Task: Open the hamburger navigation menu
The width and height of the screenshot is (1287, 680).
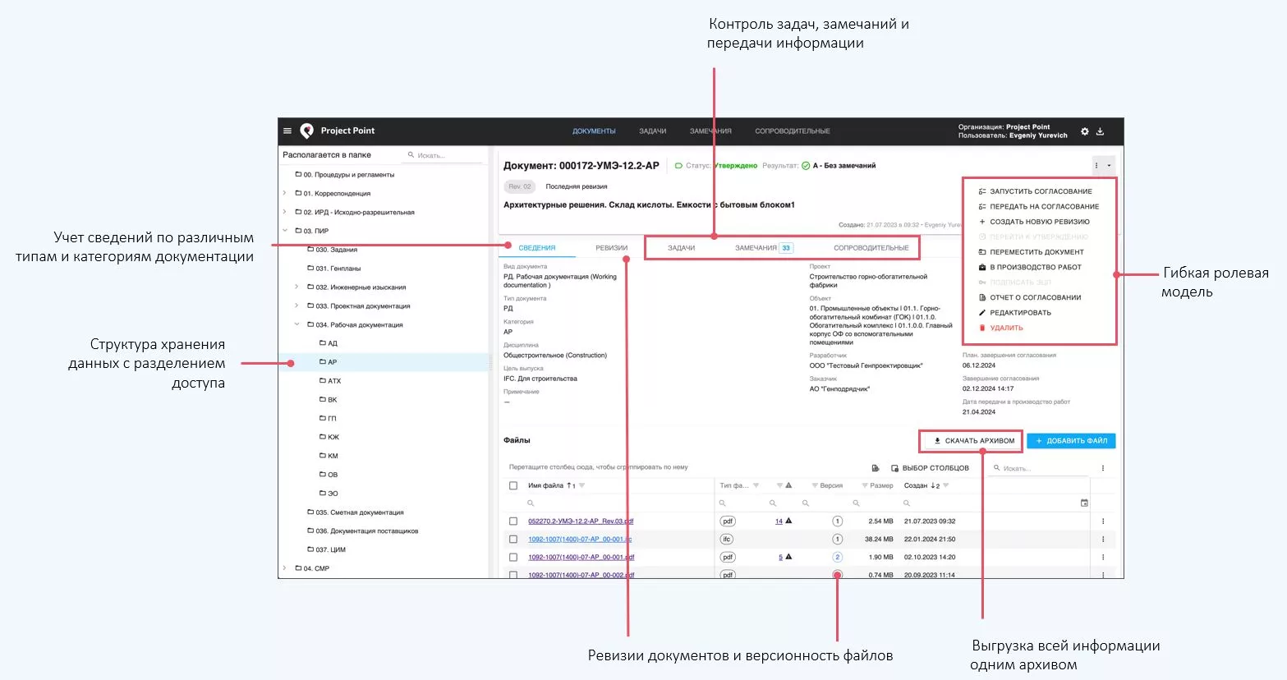Action: click(x=287, y=131)
